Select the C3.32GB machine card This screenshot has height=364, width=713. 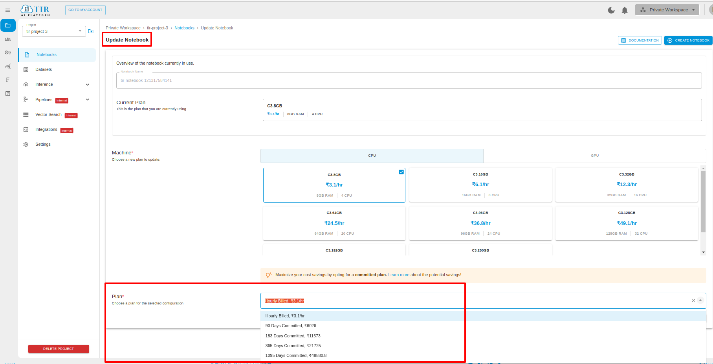[627, 185]
